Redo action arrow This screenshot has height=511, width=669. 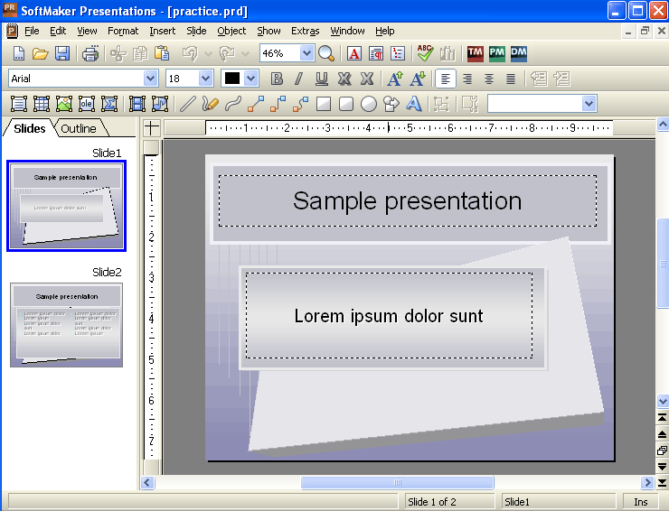[227, 53]
